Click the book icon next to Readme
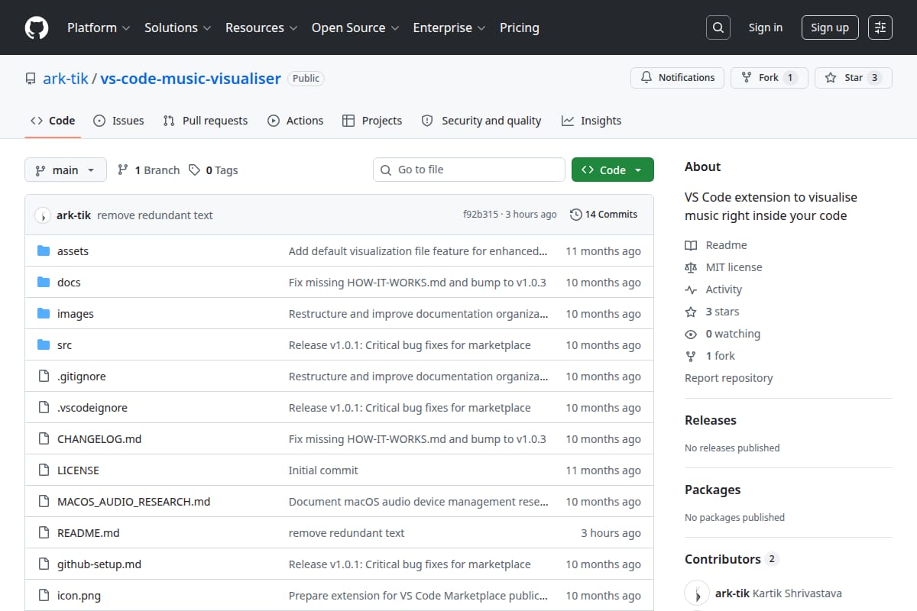The height and width of the screenshot is (611, 917). click(x=691, y=245)
